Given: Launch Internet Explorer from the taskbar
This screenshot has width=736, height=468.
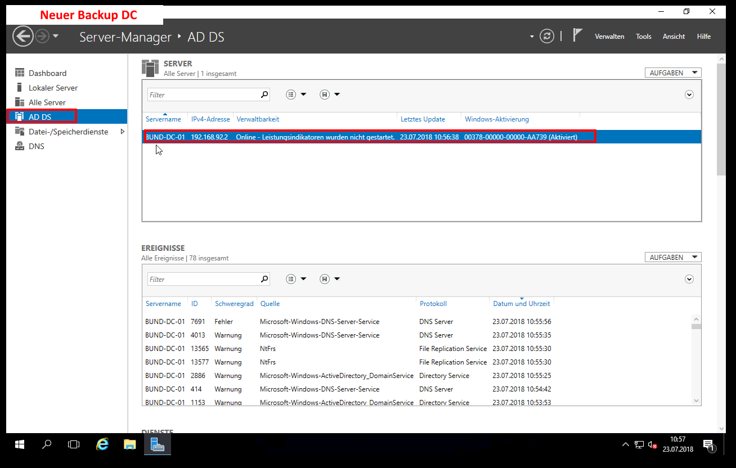Looking at the screenshot, I should [102, 444].
